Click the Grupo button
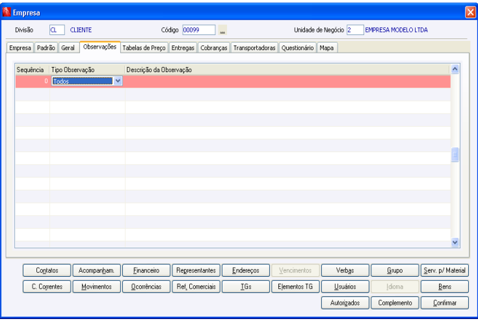 click(395, 270)
